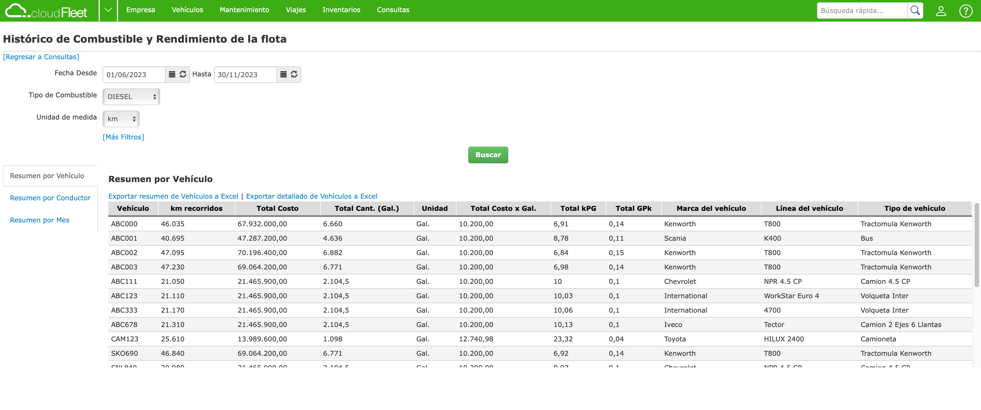Click the table's vertical scrollbar
Image resolution: width=981 pixels, height=410 pixels.
click(977, 245)
